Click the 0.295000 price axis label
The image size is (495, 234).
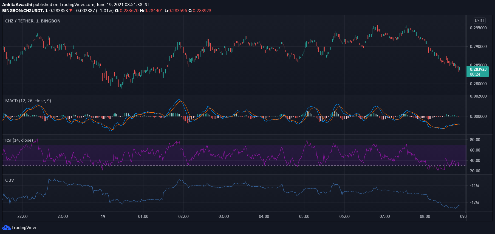click(x=478, y=28)
